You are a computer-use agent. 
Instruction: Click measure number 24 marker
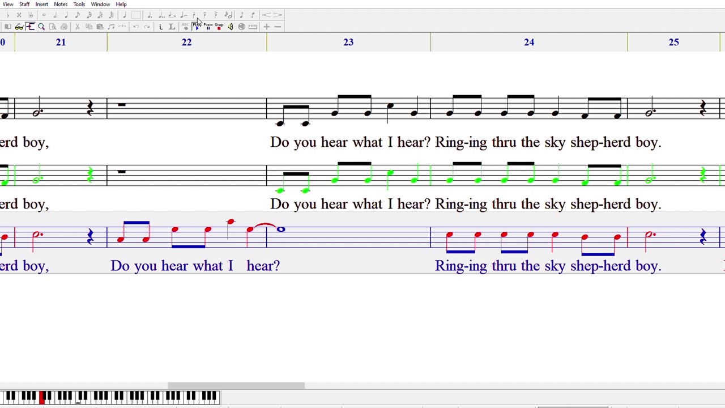click(528, 42)
